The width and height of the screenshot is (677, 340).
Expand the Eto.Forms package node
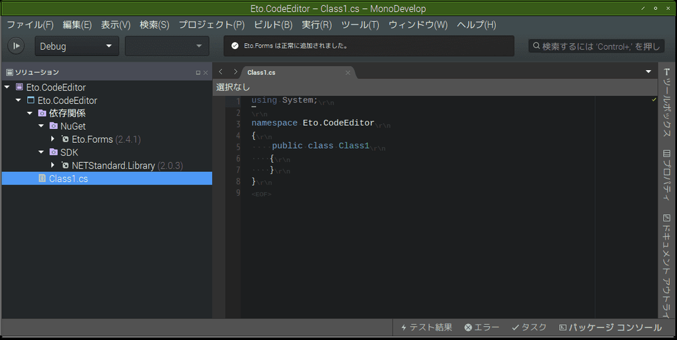pyautogui.click(x=53, y=139)
